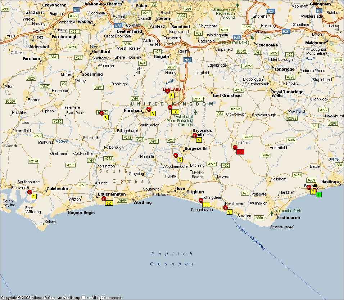Click the red label numbered 13 near Uckfield
The width and height of the screenshot is (344, 300).
point(240,152)
